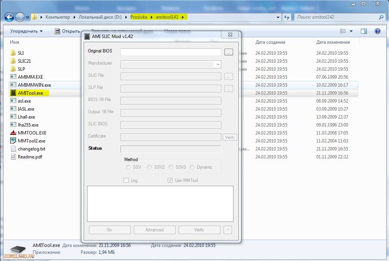This screenshot has height=261, width=389.
Task: Click browse button next to Original BIOS
Action: [229, 52]
